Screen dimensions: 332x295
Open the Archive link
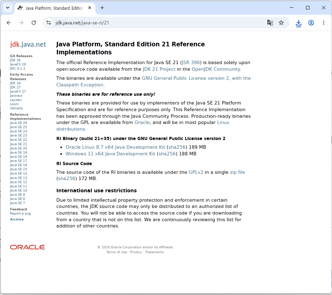click(17, 219)
